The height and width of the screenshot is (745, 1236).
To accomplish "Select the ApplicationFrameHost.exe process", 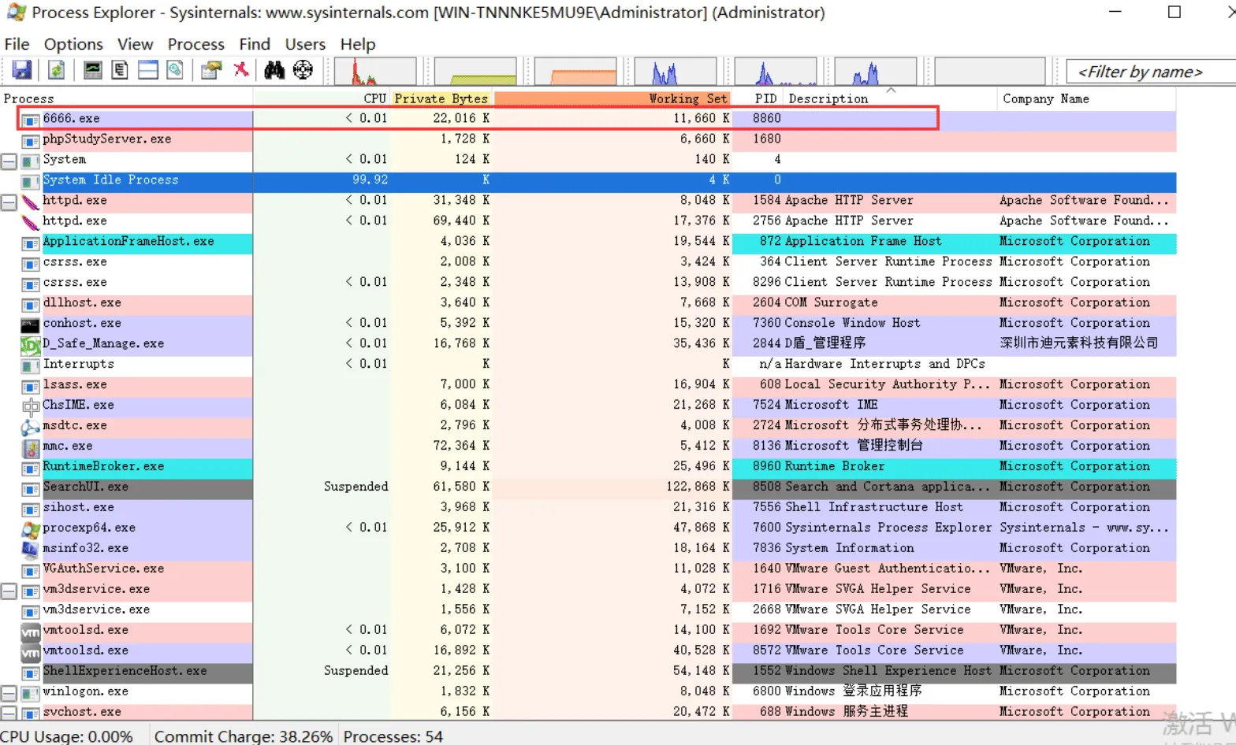I will 588,242.
